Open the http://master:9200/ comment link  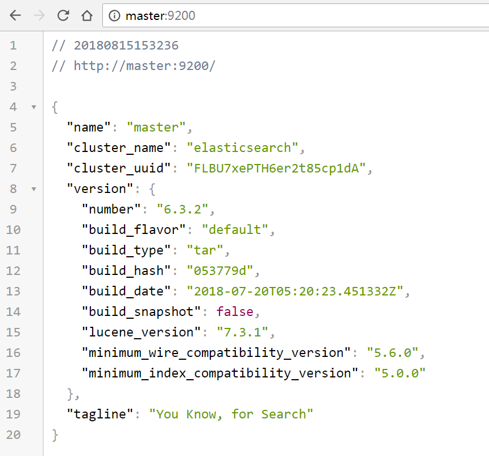(x=144, y=66)
